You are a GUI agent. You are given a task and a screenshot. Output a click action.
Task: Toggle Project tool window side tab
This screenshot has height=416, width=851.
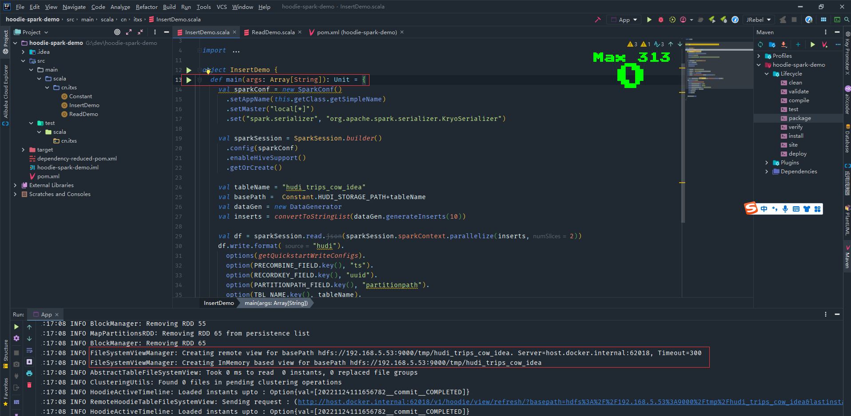[5, 42]
